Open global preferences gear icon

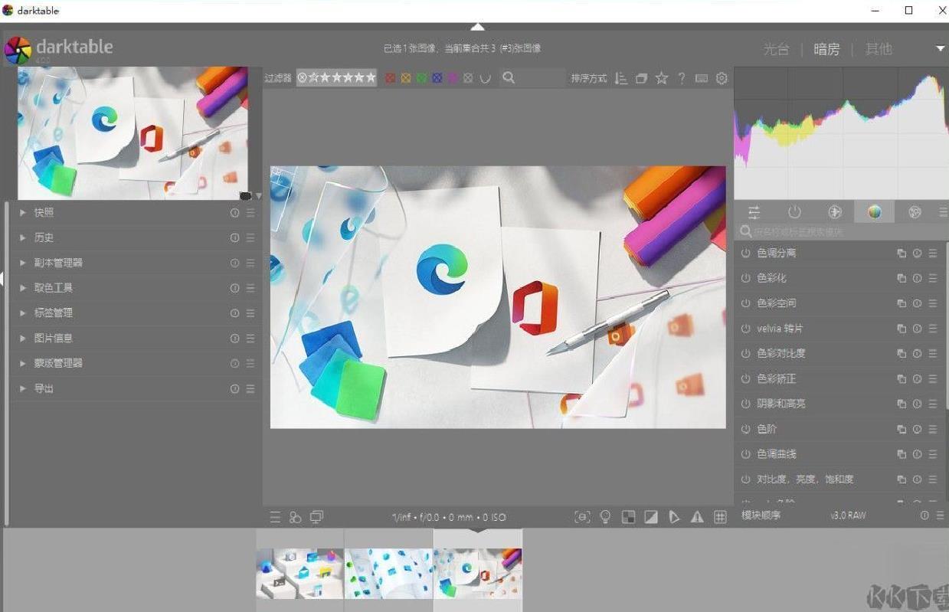pos(722,78)
